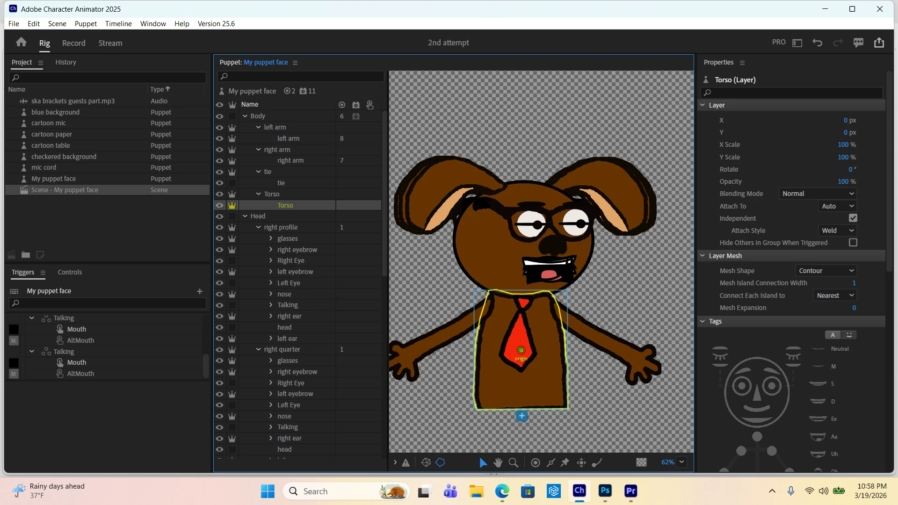Select the Pin tool
Viewport: 898px width, 505px height.
[565, 462]
